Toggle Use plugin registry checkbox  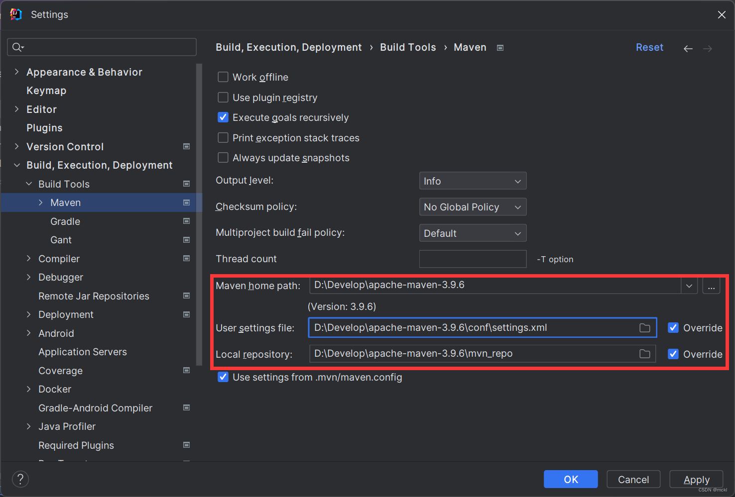(223, 97)
